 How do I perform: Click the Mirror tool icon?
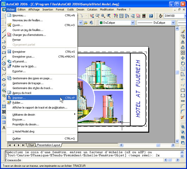[x=183, y=42]
